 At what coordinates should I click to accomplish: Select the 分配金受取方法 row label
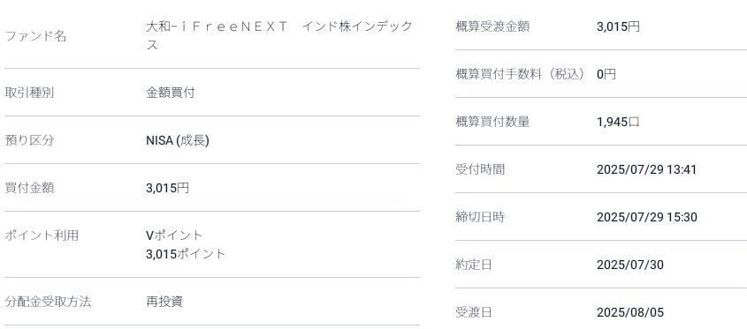(48, 302)
